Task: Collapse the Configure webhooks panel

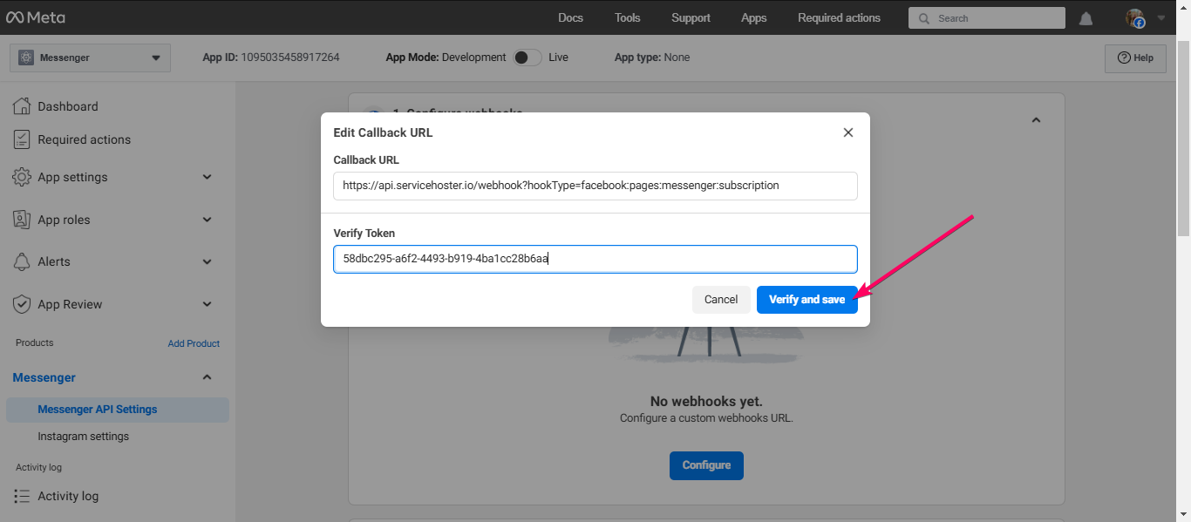Action: [1036, 120]
